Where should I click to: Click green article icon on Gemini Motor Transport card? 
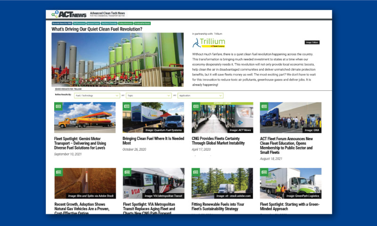[x=58, y=106]
